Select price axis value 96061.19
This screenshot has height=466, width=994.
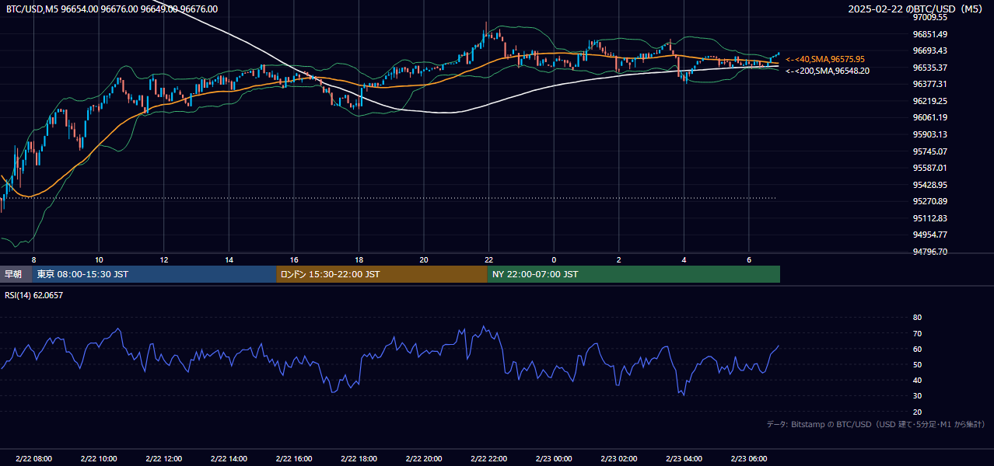[929, 117]
